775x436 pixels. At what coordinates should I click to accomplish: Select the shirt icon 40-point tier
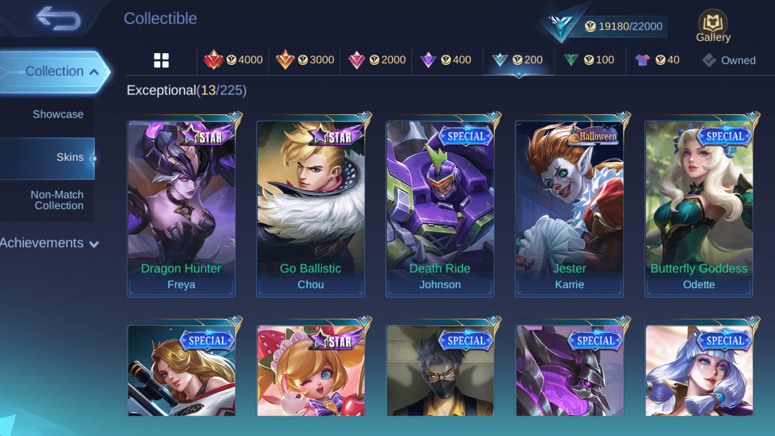coord(658,60)
